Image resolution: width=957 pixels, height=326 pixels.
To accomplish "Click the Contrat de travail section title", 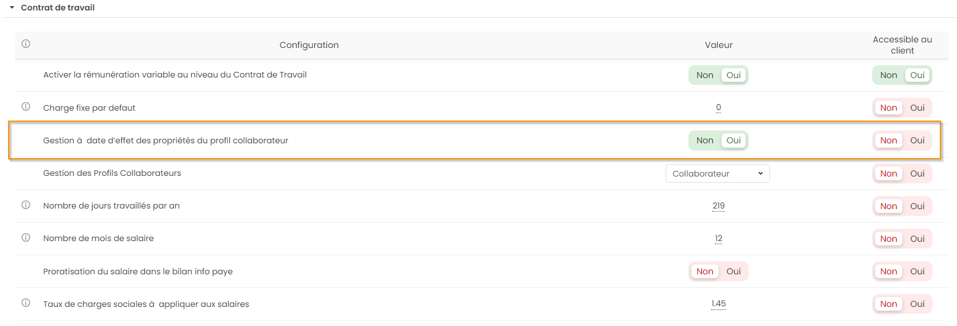I will pos(57,8).
